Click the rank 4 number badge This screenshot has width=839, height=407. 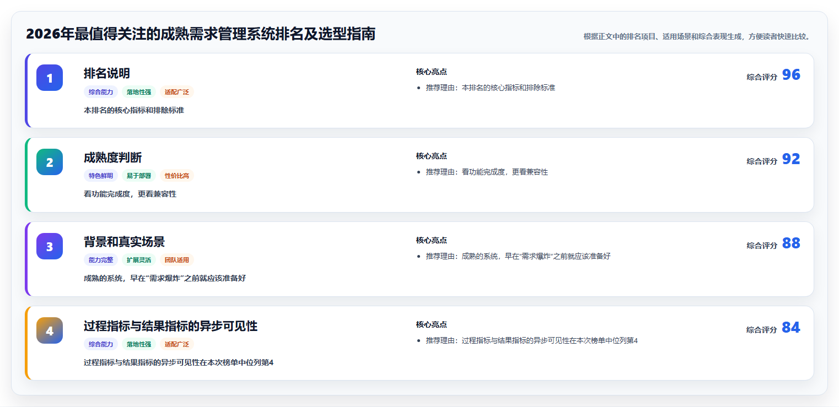pyautogui.click(x=50, y=330)
